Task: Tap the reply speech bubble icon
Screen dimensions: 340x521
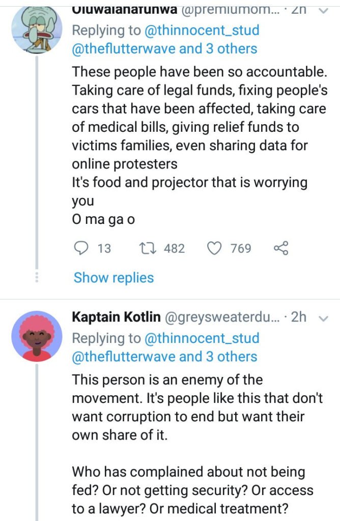Action: tap(81, 248)
